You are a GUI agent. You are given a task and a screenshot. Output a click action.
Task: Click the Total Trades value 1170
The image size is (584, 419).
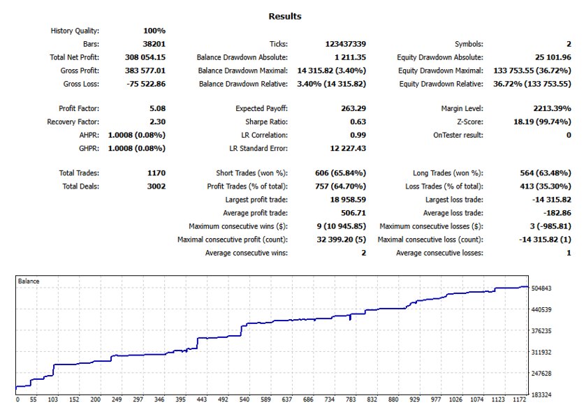156,172
